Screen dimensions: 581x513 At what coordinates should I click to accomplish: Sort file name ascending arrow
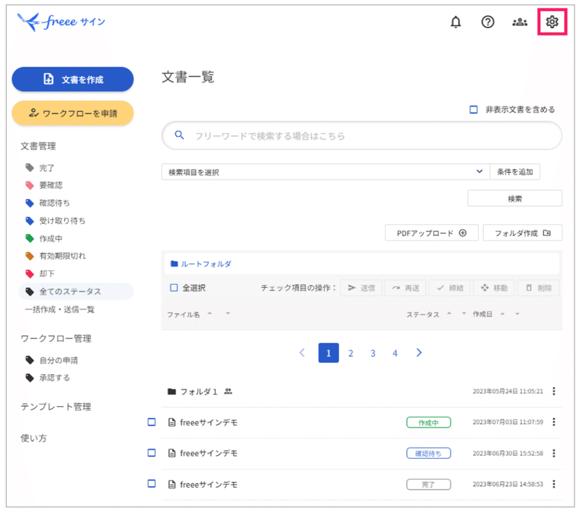coord(210,313)
